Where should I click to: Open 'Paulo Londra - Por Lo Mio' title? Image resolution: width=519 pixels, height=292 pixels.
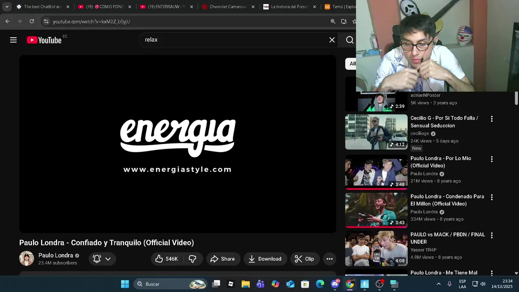[x=441, y=162]
